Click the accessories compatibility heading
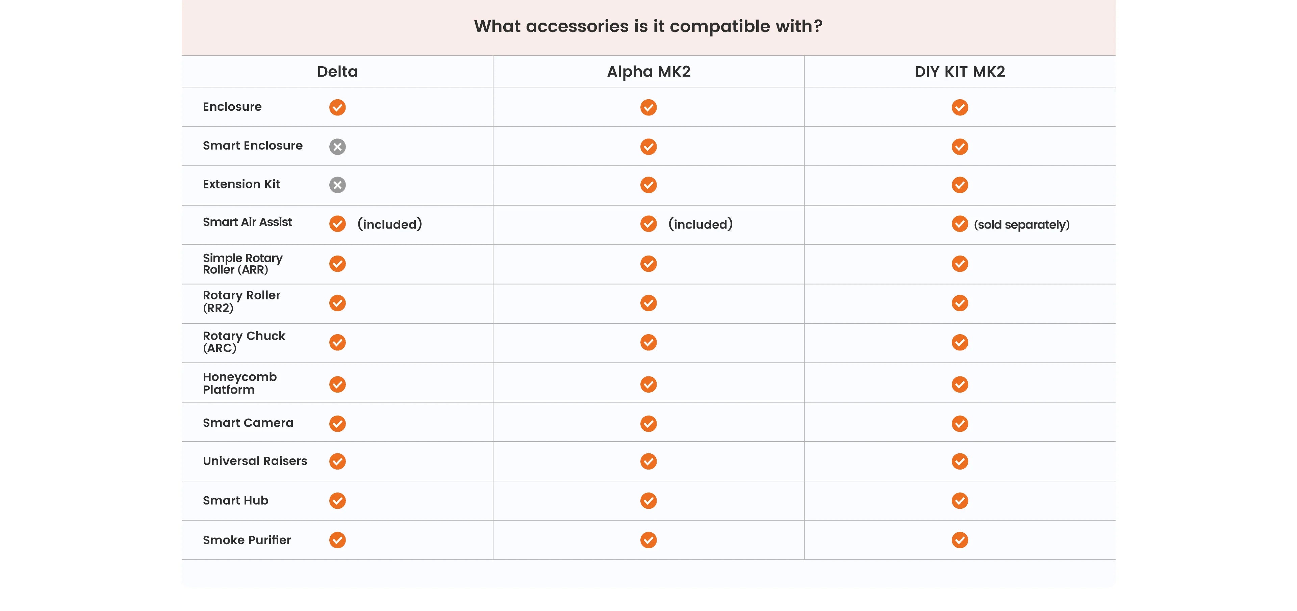Image resolution: width=1297 pixels, height=611 pixels. [x=648, y=26]
